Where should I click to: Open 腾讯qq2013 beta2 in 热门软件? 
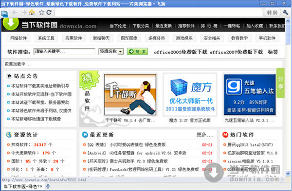click(x=250, y=144)
